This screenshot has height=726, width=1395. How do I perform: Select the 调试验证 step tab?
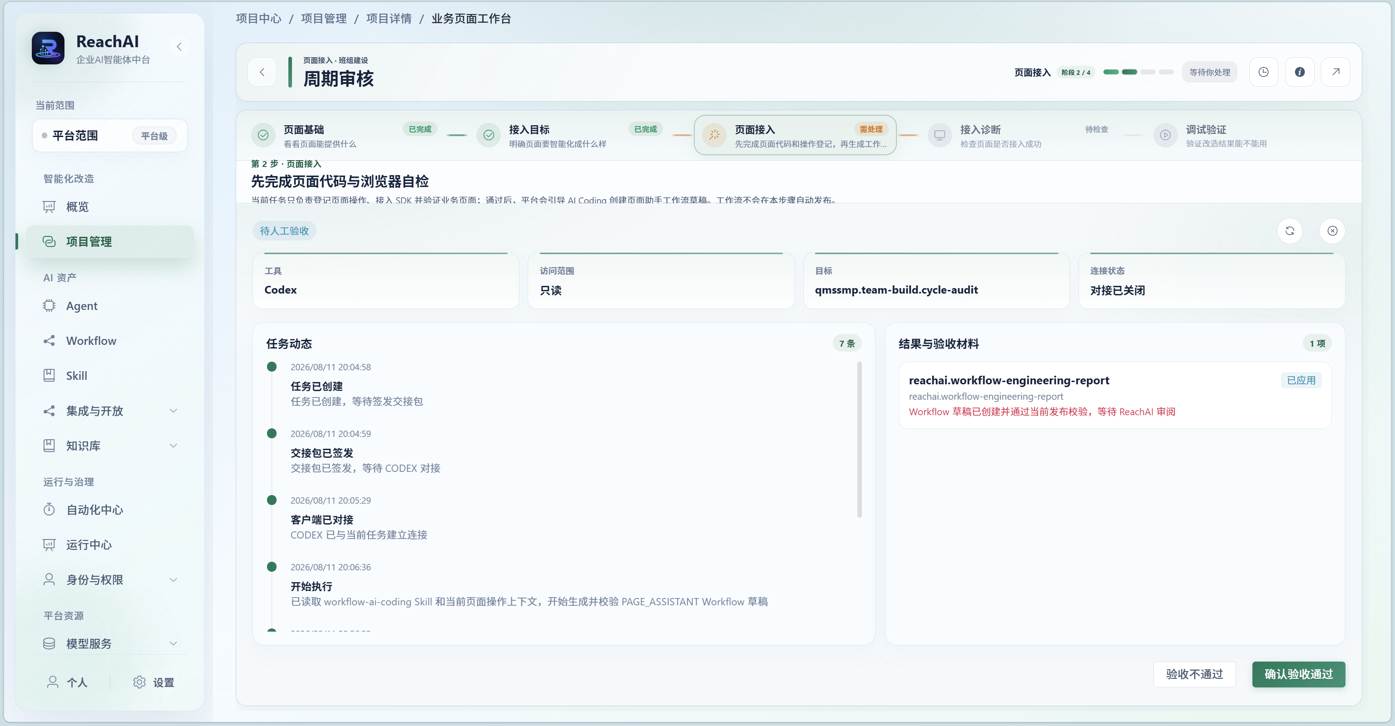pos(1246,135)
